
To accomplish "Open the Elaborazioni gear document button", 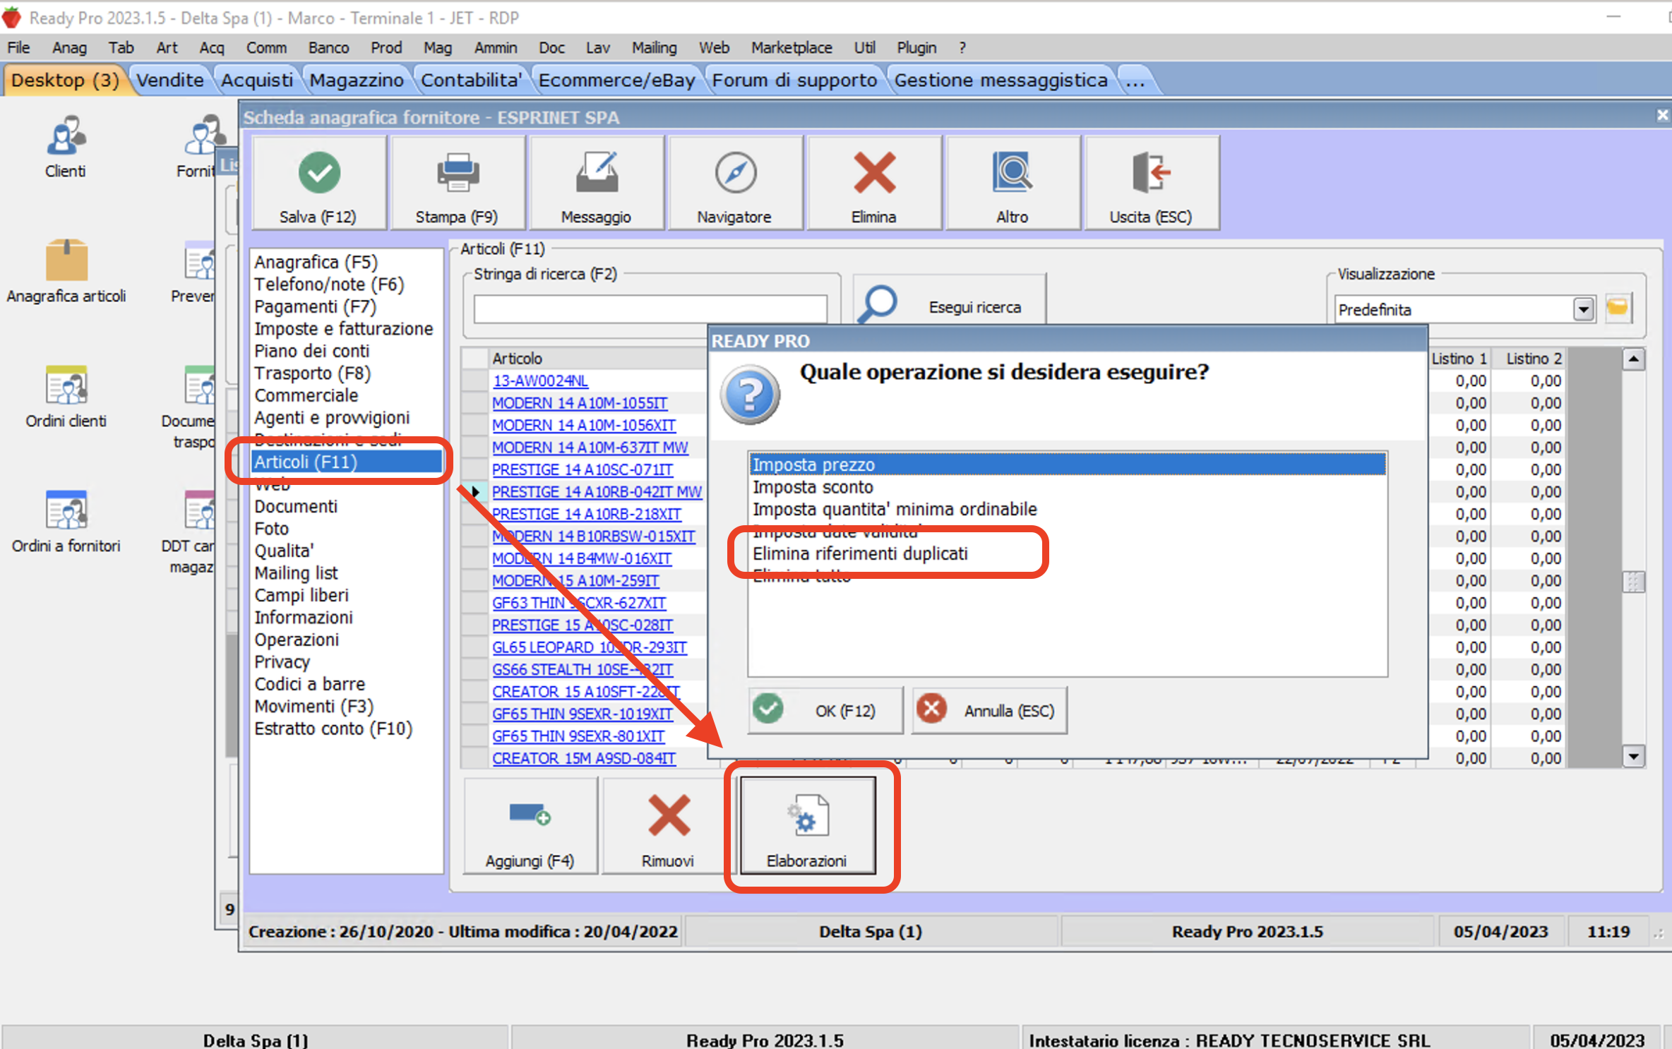I will [807, 825].
